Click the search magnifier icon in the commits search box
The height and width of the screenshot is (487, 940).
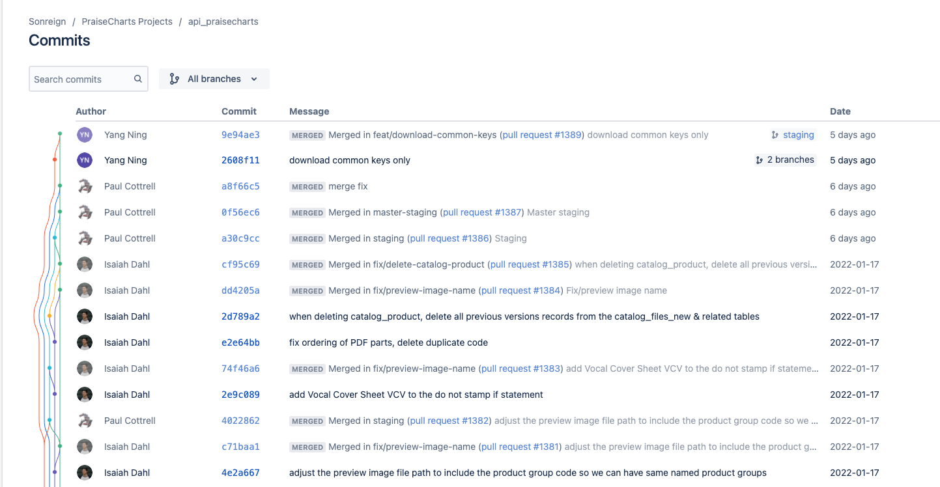coord(137,78)
